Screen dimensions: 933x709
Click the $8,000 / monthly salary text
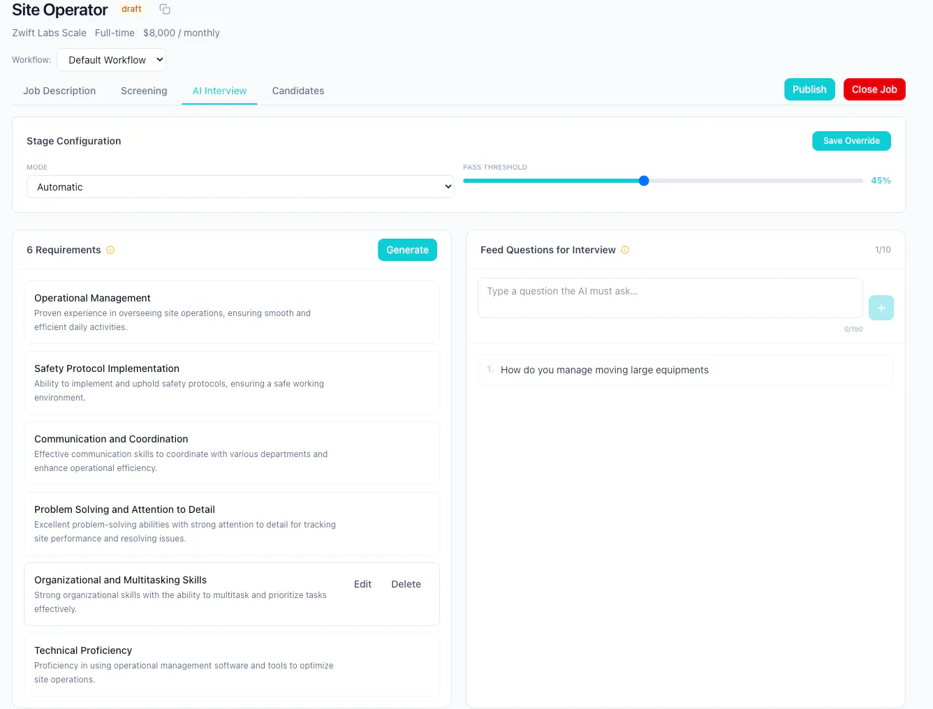click(x=182, y=33)
